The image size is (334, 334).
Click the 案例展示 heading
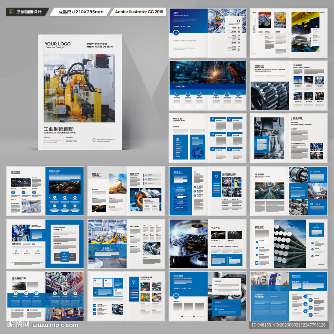[x=296, y=276]
